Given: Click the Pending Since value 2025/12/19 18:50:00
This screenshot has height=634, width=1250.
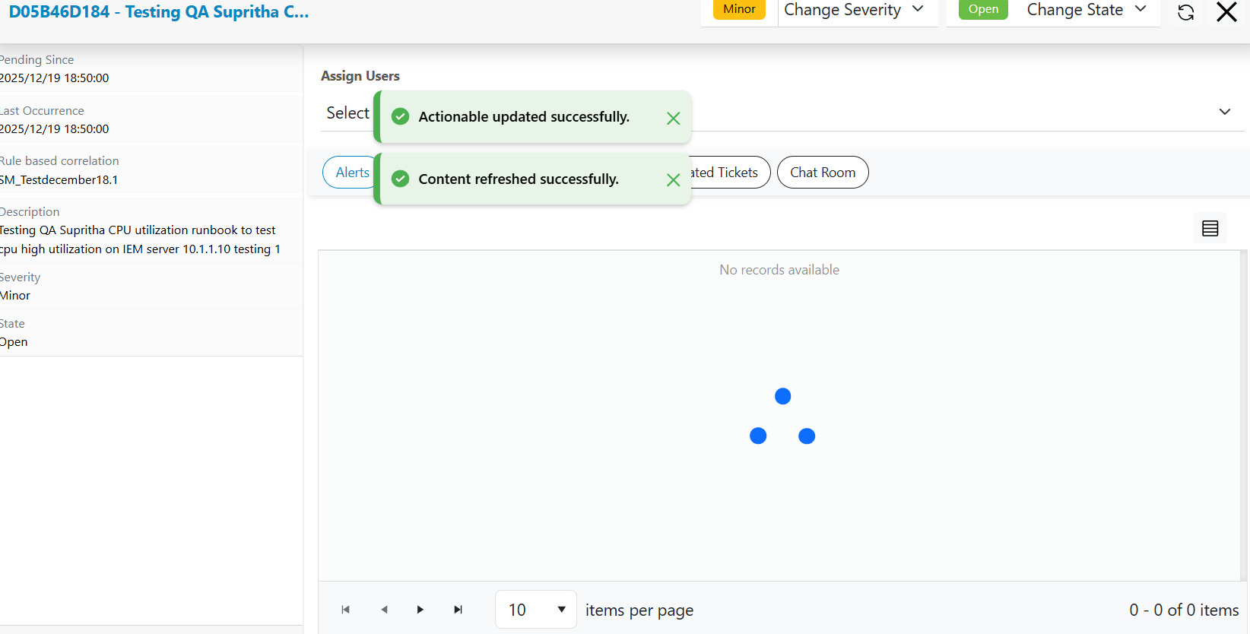Looking at the screenshot, I should 54,78.
